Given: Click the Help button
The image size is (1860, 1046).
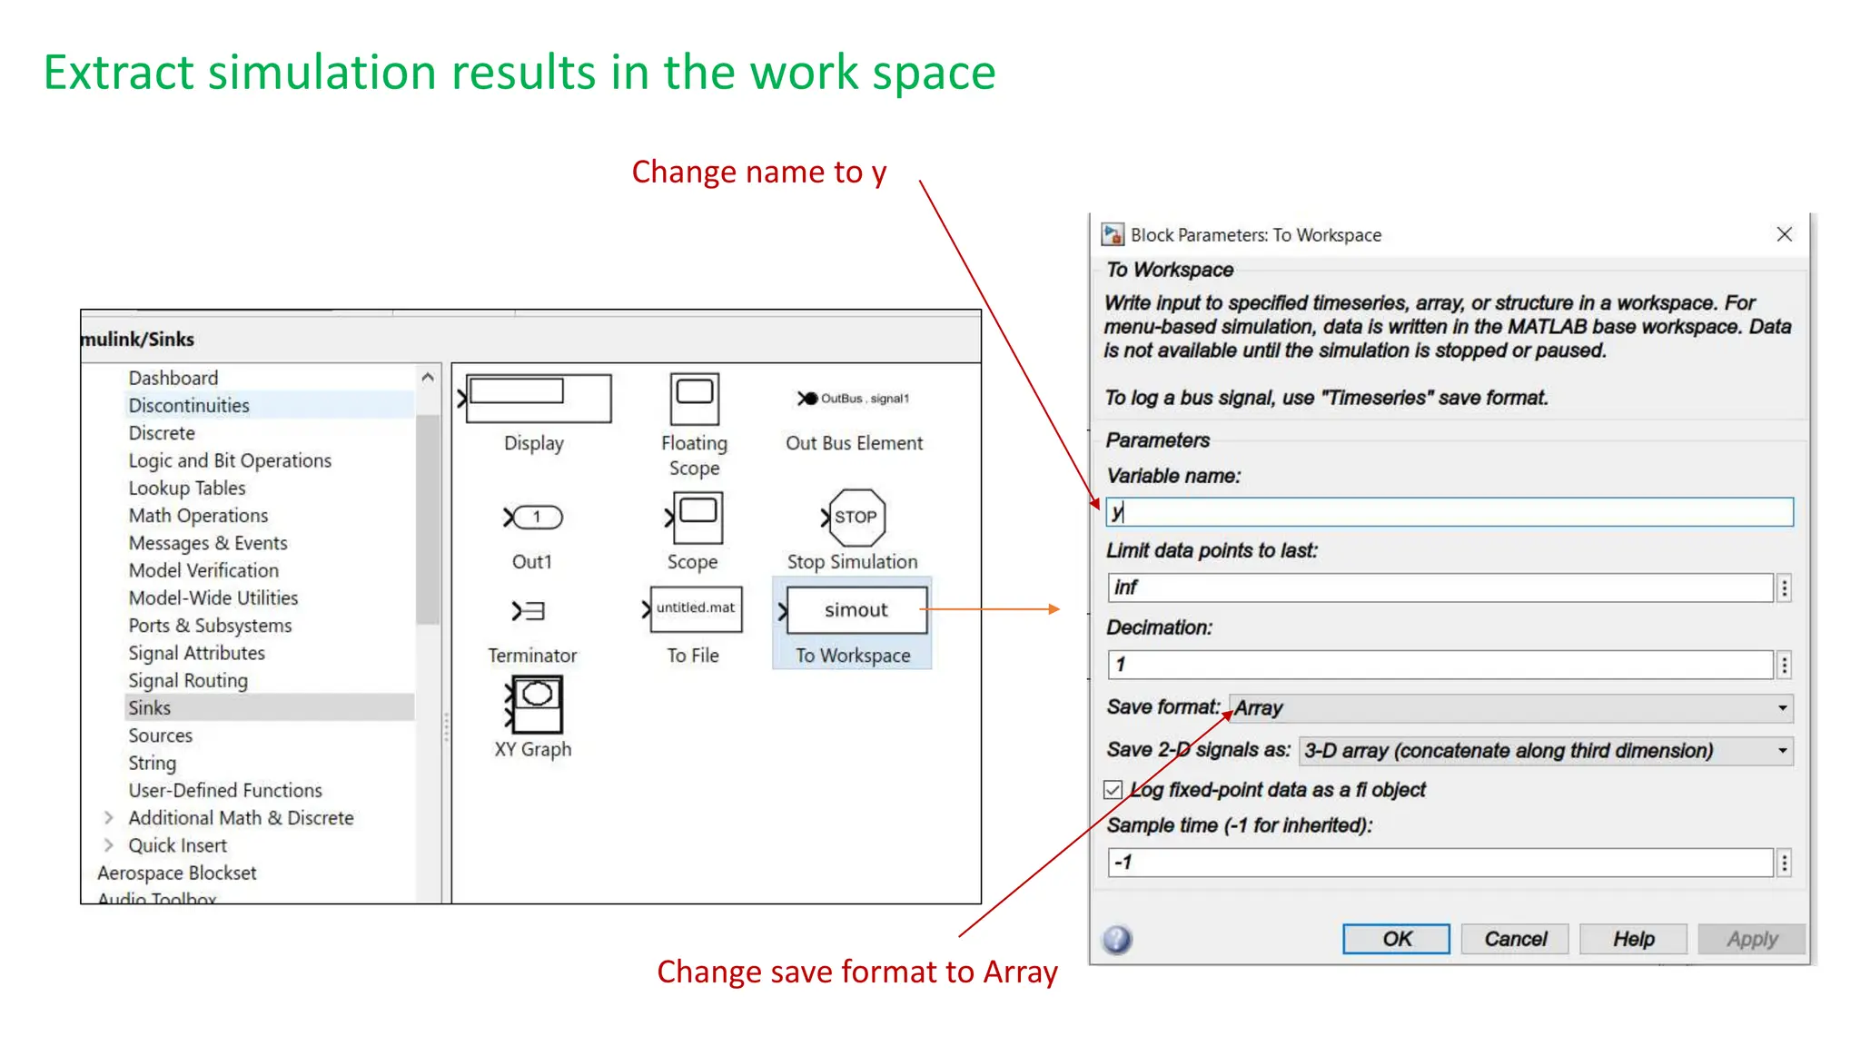Looking at the screenshot, I should 1634,939.
